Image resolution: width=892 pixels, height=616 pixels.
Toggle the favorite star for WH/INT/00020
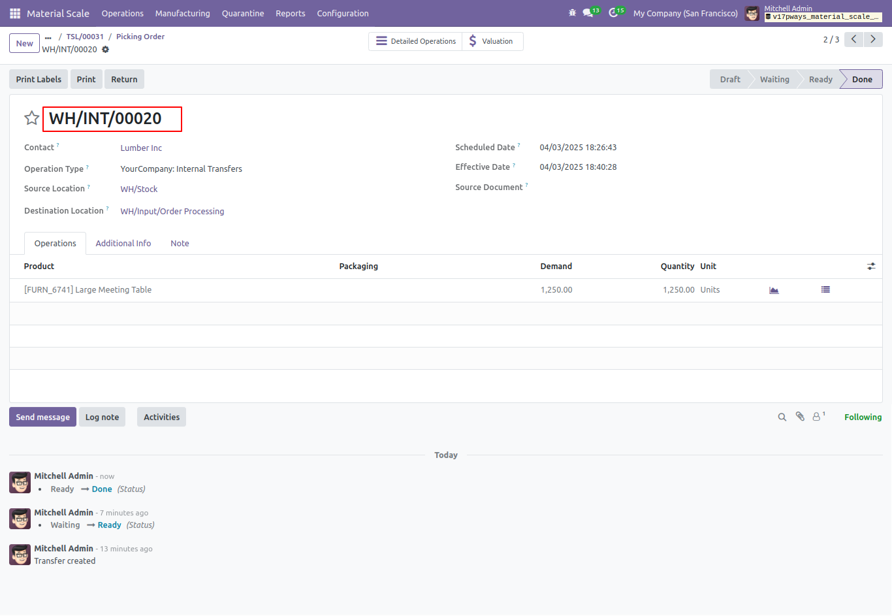click(x=31, y=118)
